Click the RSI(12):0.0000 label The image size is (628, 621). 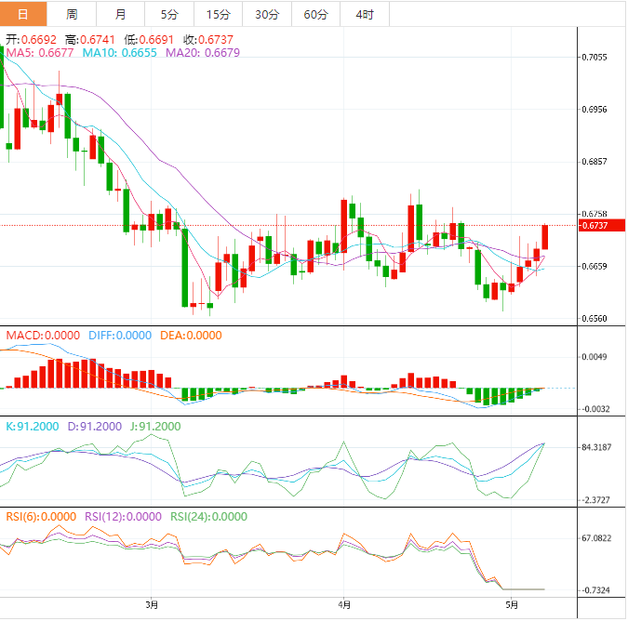(124, 517)
